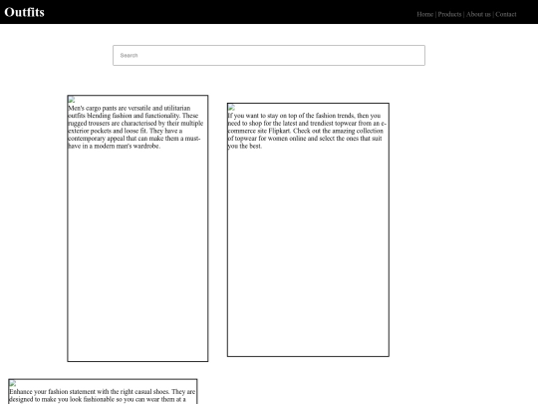Click broken image in topwear card

pyautogui.click(x=231, y=108)
